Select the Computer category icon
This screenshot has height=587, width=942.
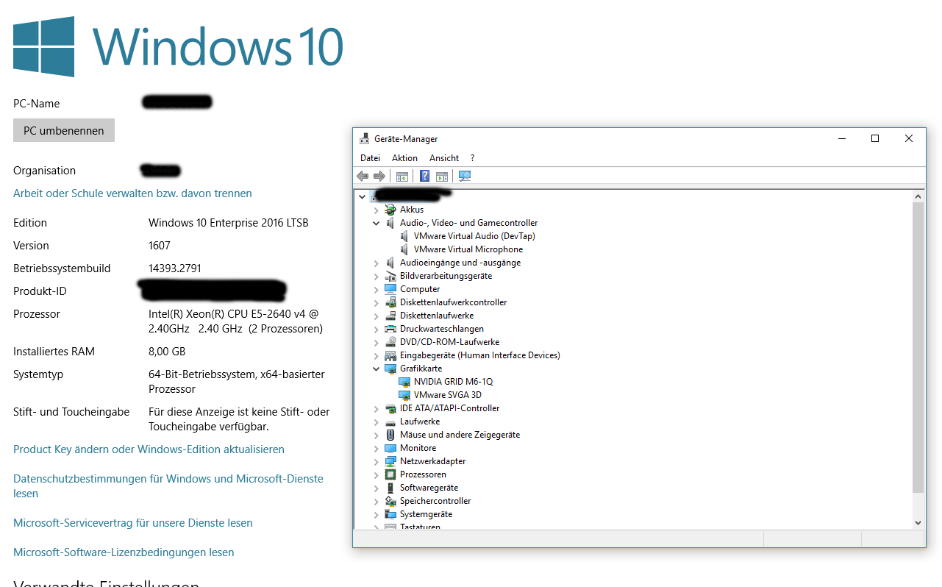390,289
